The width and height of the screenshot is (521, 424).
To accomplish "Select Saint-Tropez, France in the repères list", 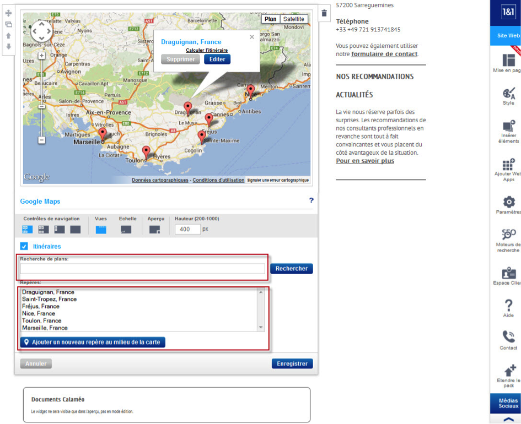I will 49,299.
